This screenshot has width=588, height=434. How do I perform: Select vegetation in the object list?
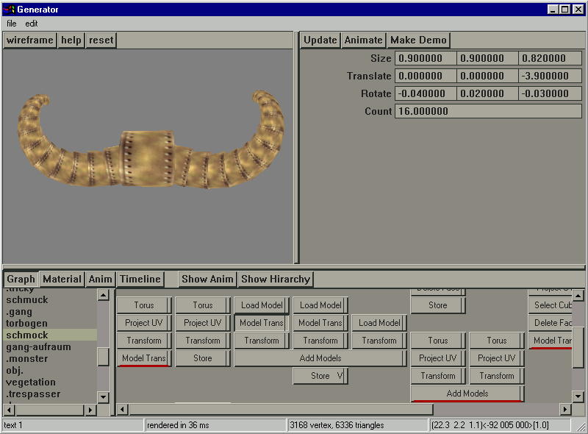pyautogui.click(x=31, y=383)
